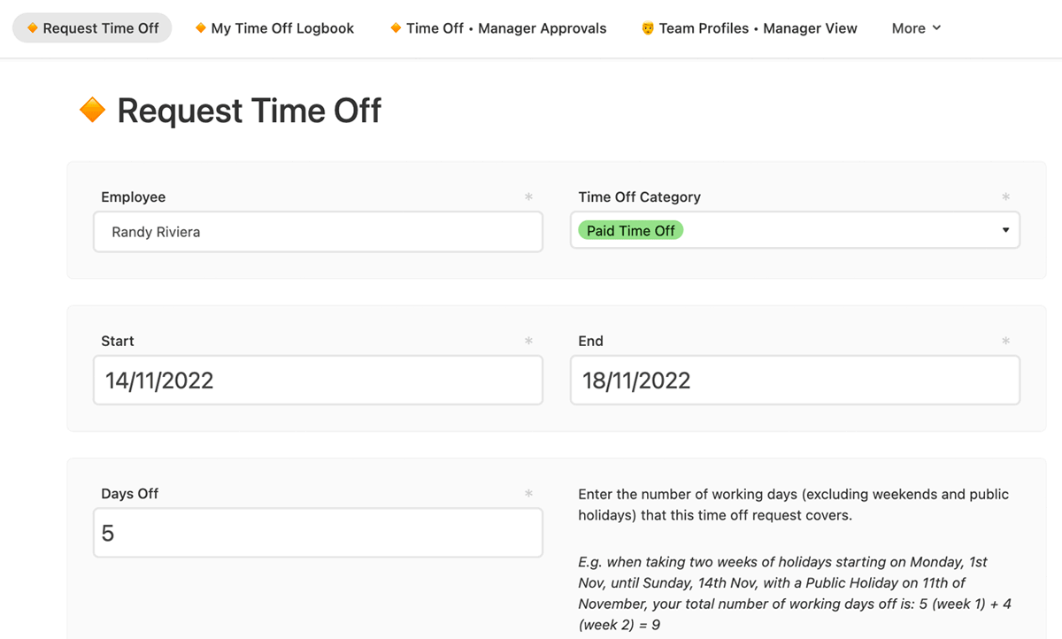Click required asterisk beside Time Off Category
This screenshot has height=639, width=1062.
tap(1005, 197)
